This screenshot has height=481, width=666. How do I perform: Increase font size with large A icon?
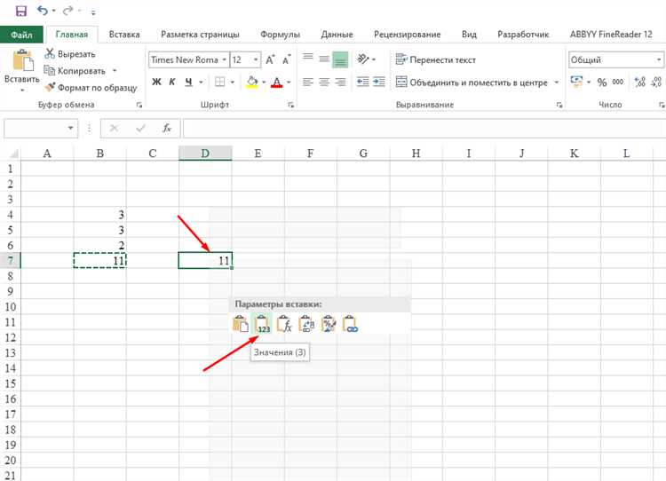coord(270,59)
